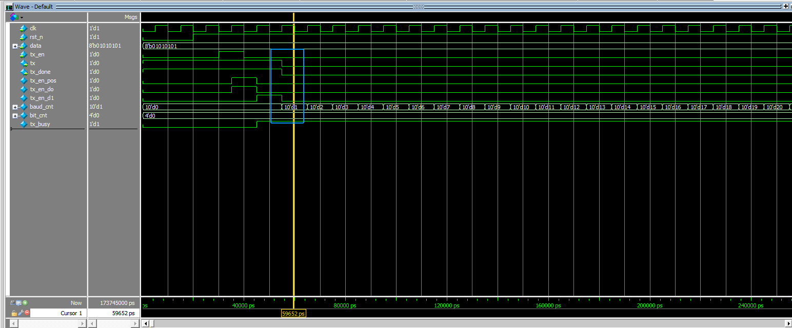
Task: Click right scroll arrow of waveform pane
Action: coord(787,323)
